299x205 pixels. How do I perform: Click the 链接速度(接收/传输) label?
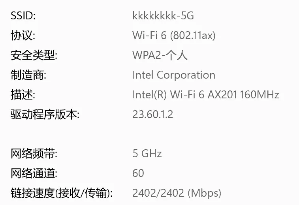pyautogui.click(x=62, y=193)
